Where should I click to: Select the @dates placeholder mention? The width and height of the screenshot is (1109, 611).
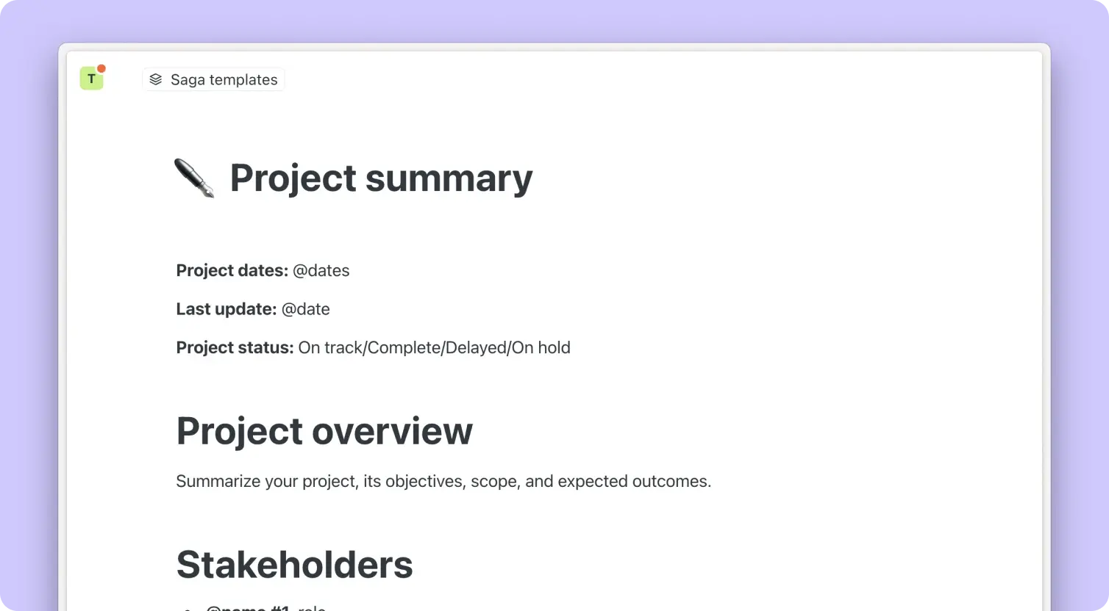[321, 270]
